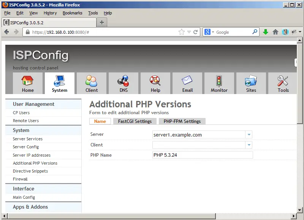Open the Edit menu

coord(20,13)
